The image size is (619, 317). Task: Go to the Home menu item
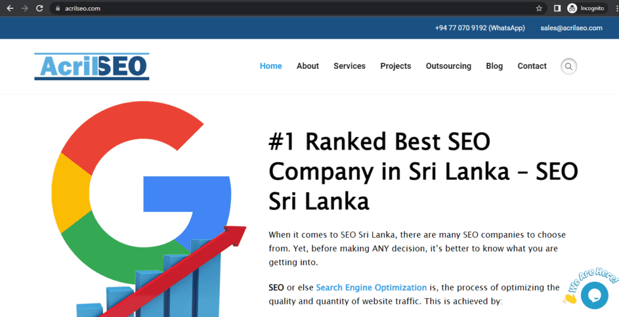coord(271,66)
